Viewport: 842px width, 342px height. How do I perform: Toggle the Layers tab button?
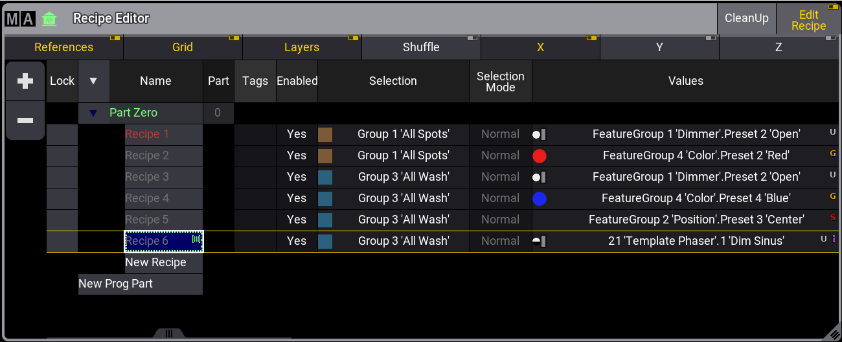302,47
